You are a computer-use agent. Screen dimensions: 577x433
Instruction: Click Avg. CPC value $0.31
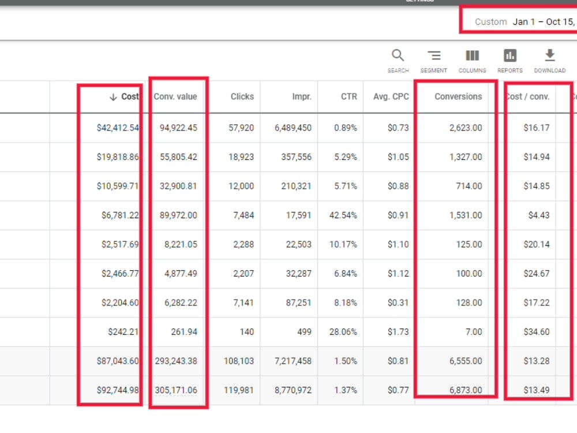point(398,303)
